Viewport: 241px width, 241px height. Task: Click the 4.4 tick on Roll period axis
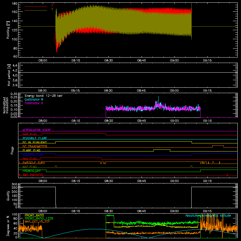(x=15, y=65)
